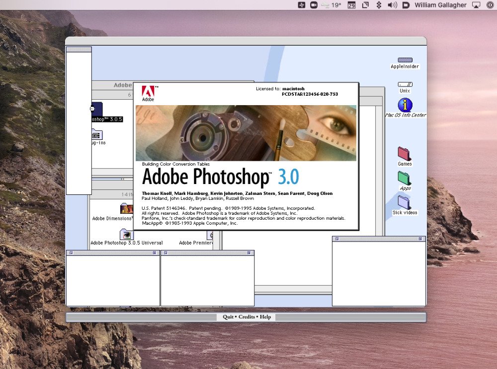Screen dimensions: 497x369
Task: Click Help in the emulator bar
Action: point(265,317)
